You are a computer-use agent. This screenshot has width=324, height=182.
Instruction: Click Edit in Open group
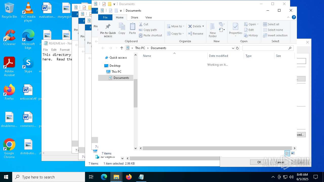tap(249, 30)
